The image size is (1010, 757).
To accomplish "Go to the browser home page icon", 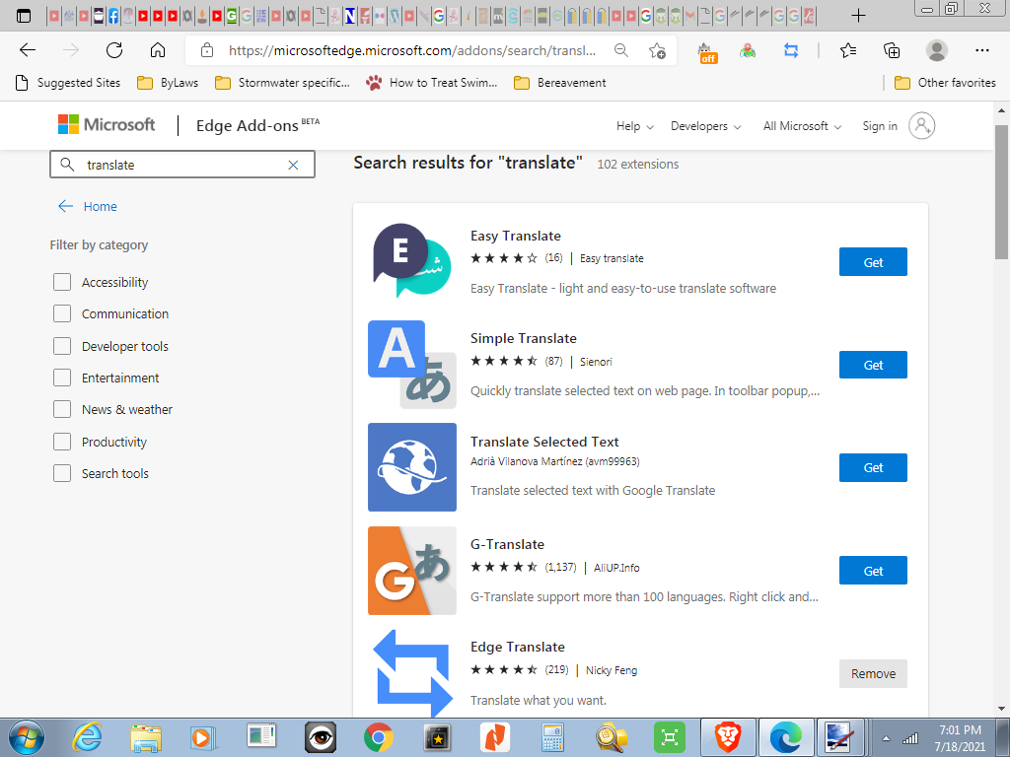I will coord(158,50).
